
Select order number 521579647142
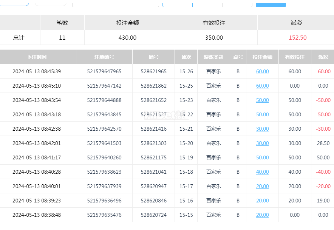tap(104, 86)
